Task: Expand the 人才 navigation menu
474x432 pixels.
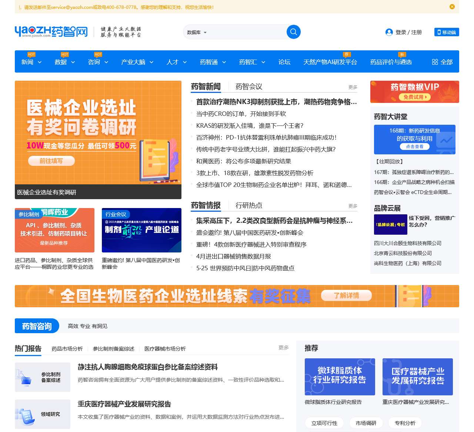Action: (x=177, y=62)
